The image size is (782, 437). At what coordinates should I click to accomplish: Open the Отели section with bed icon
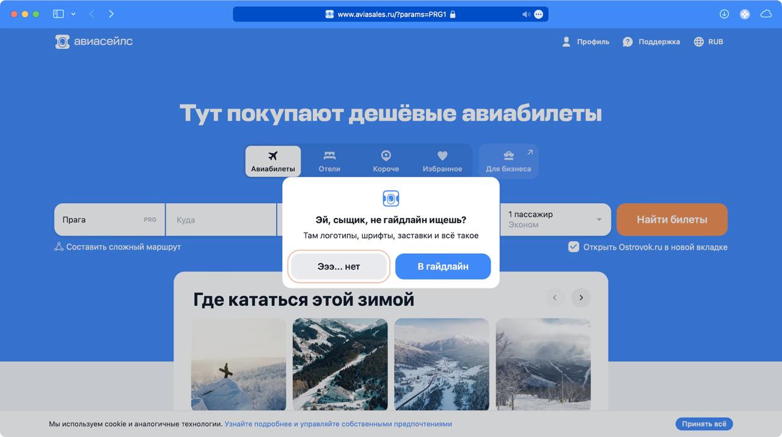[329, 161]
